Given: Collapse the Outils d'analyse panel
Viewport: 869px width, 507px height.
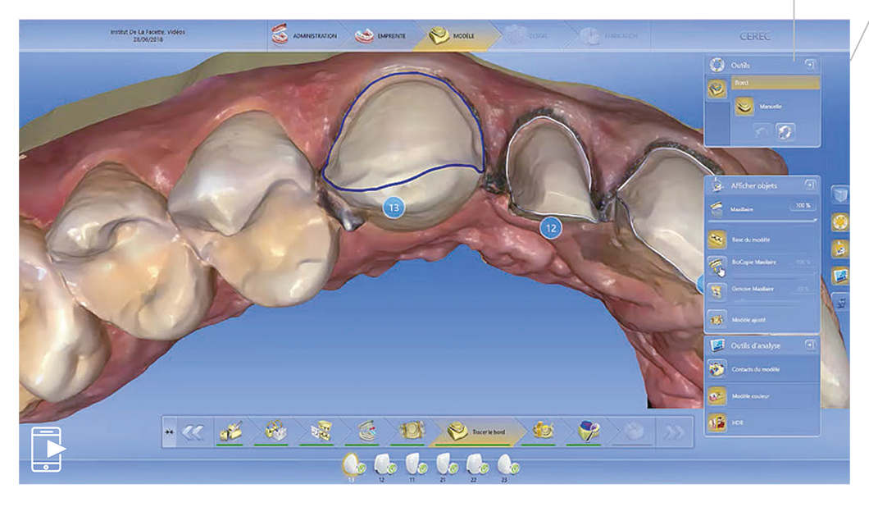Looking at the screenshot, I should coord(810,345).
